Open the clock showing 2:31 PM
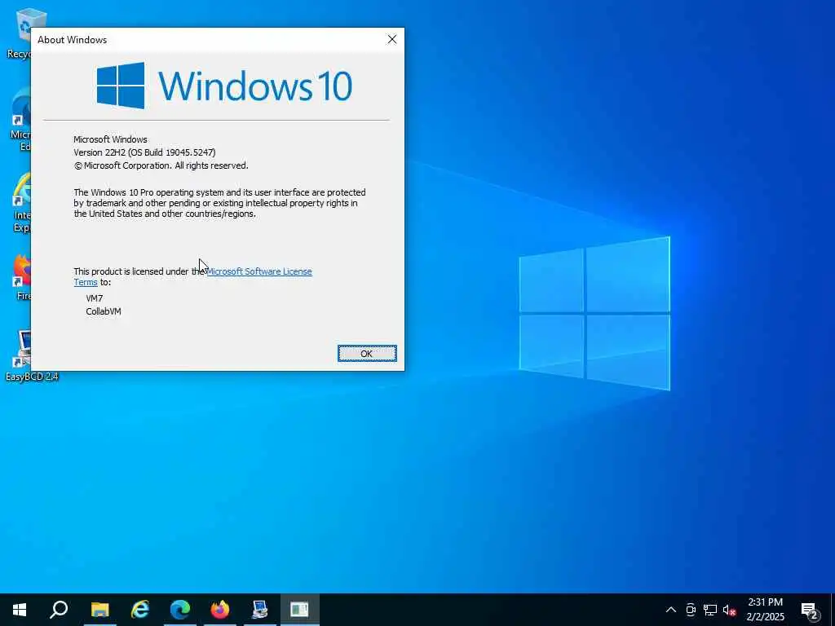The image size is (835, 626). pos(765,610)
